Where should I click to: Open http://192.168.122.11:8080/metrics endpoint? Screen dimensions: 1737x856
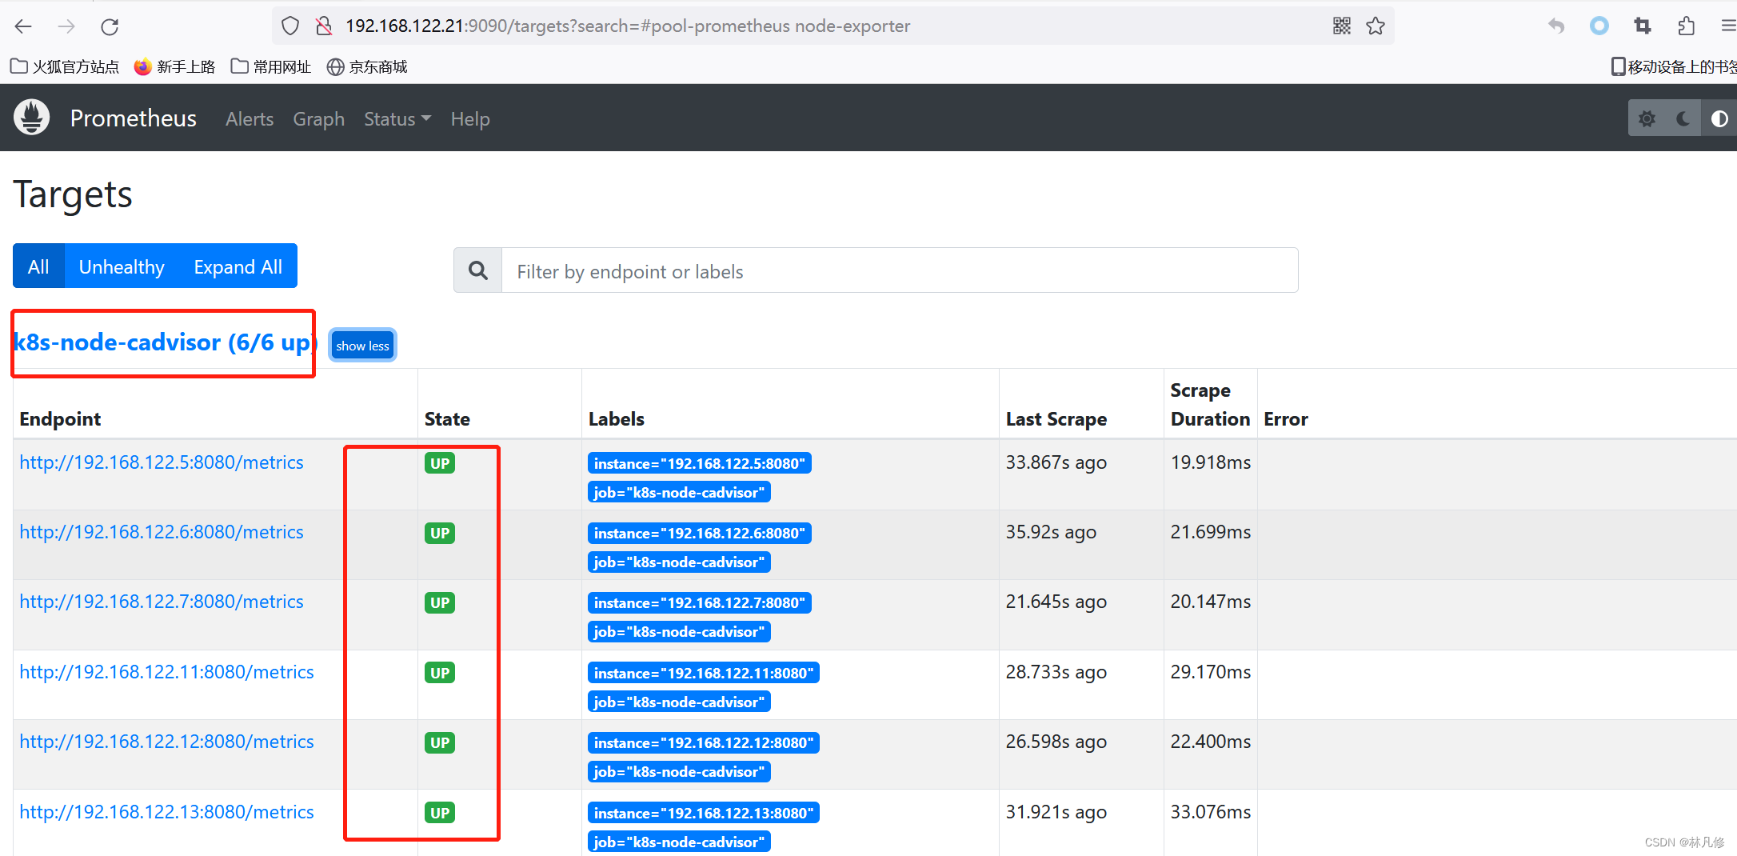[166, 672]
